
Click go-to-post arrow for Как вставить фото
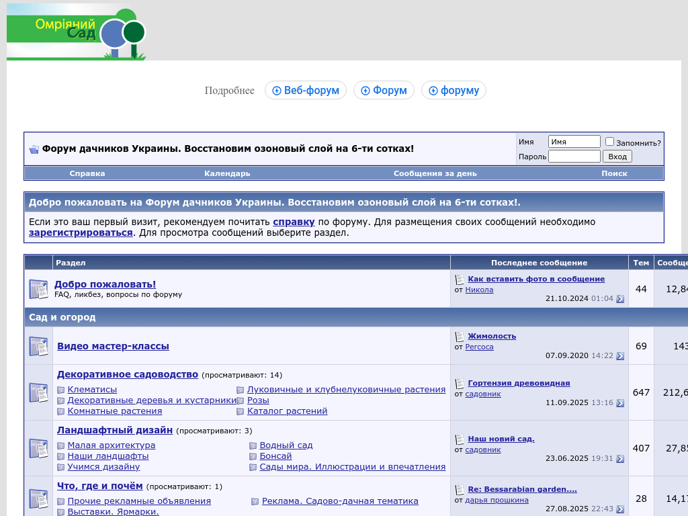620,299
